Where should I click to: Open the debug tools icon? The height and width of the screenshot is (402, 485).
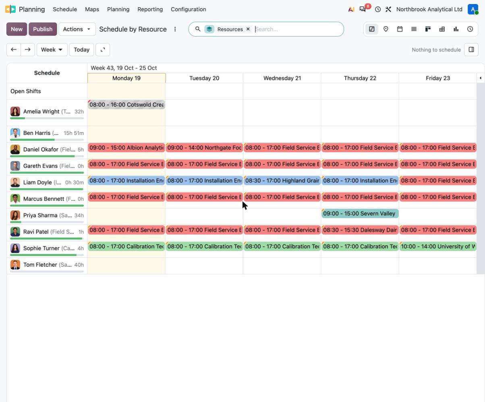[x=388, y=9]
